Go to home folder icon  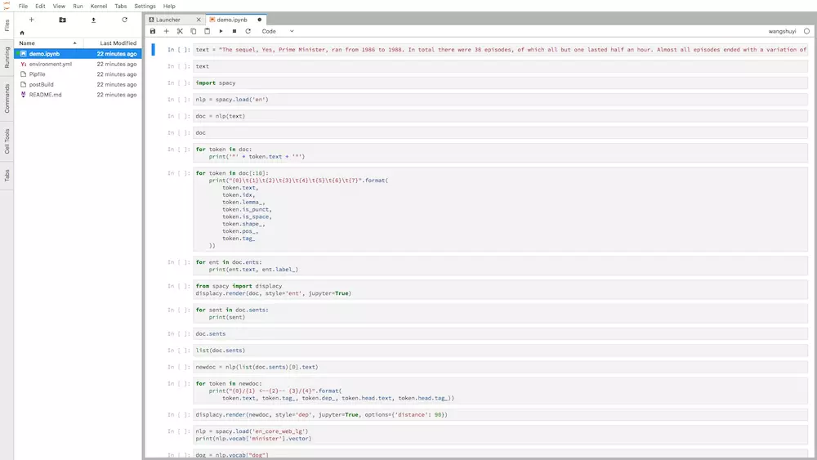[22, 33]
